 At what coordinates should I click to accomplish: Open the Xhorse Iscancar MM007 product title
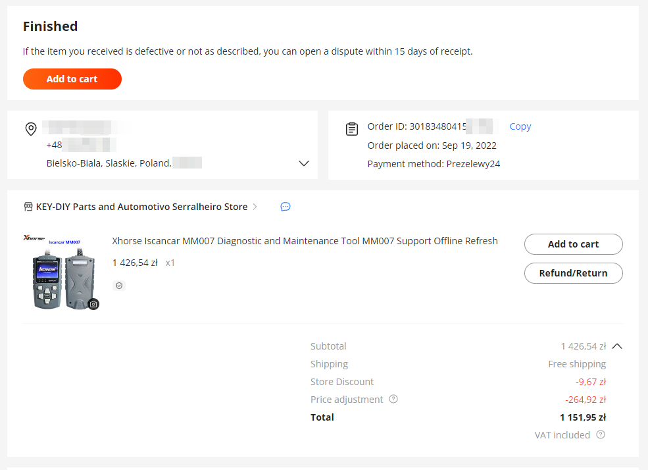pyautogui.click(x=305, y=241)
